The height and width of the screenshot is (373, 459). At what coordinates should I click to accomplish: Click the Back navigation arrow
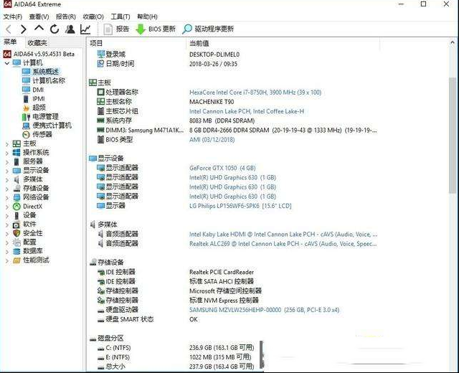(9, 29)
